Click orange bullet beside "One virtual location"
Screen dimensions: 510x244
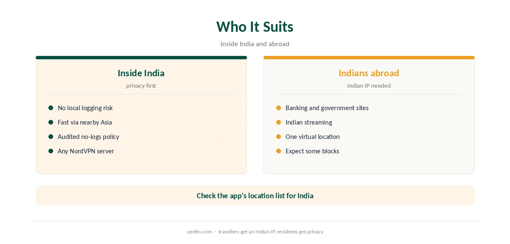279,137
